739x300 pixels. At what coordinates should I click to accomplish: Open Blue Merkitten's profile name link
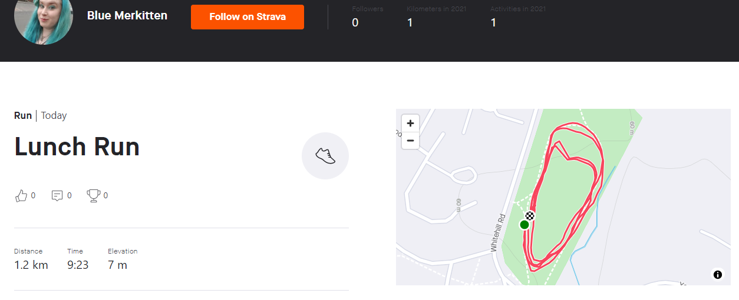tap(127, 16)
